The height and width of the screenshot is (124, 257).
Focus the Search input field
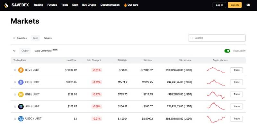217,38
